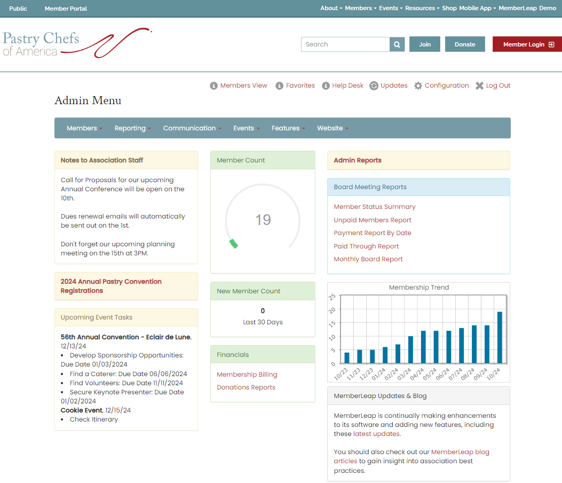Open the Help Desk link
The image size is (562, 483).
click(347, 85)
